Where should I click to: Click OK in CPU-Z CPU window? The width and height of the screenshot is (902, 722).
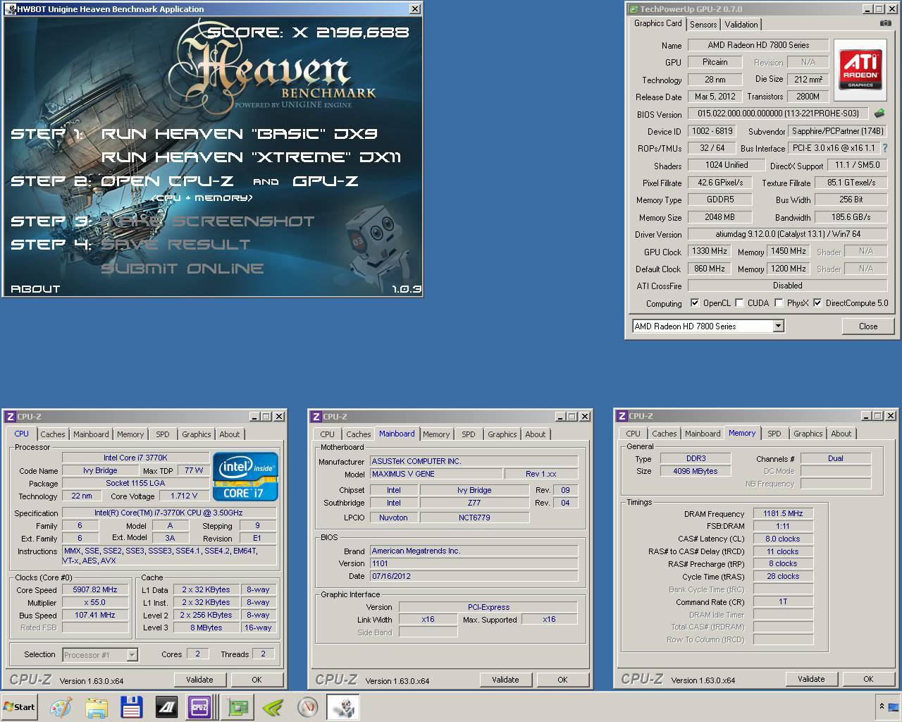pos(257,680)
